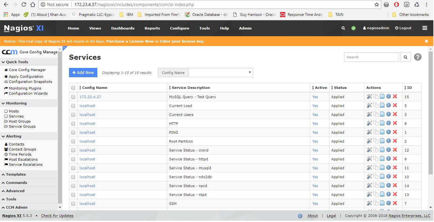Show info for Service Status - httpd
The height and width of the screenshot is (222, 434).
click(389, 159)
